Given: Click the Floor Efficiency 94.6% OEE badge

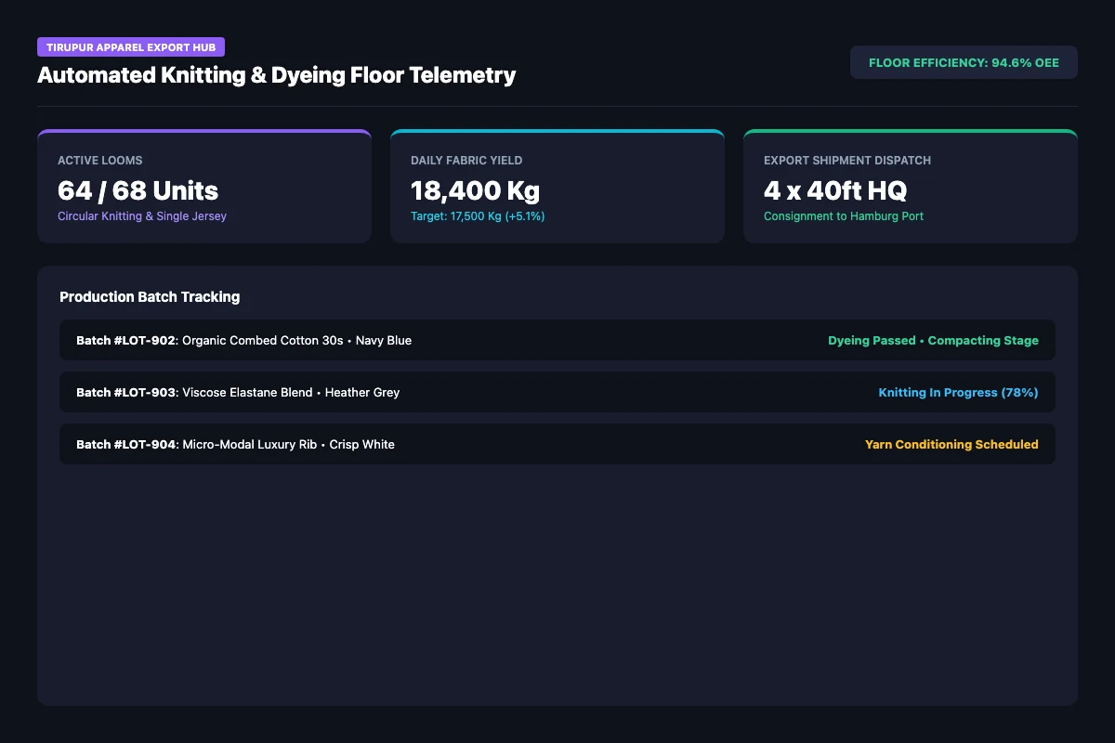Looking at the screenshot, I should tap(964, 63).
